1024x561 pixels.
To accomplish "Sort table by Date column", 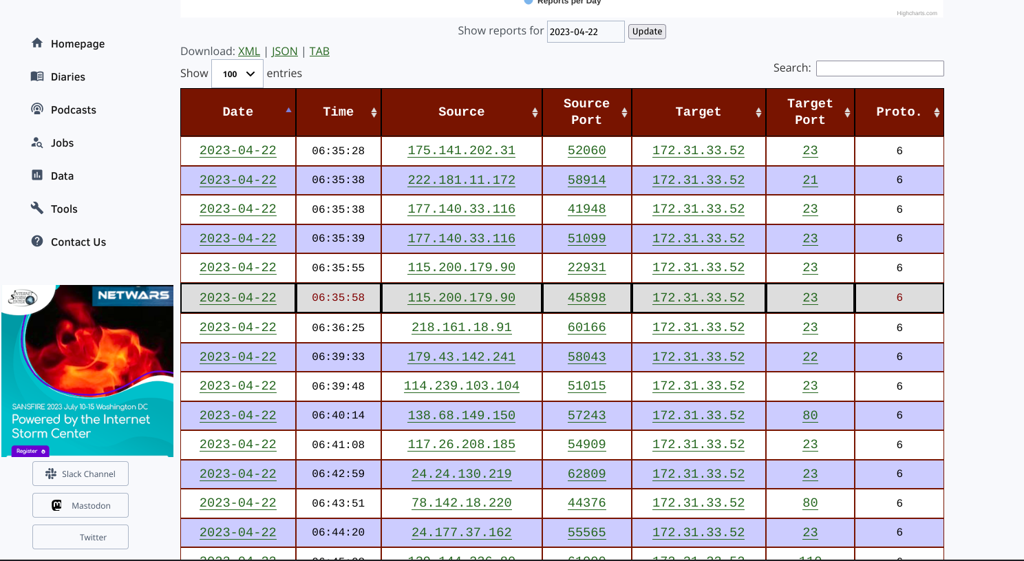I will pyautogui.click(x=238, y=112).
